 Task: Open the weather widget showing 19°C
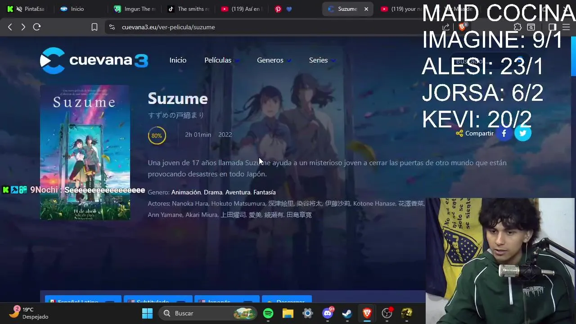pyautogui.click(x=29, y=313)
